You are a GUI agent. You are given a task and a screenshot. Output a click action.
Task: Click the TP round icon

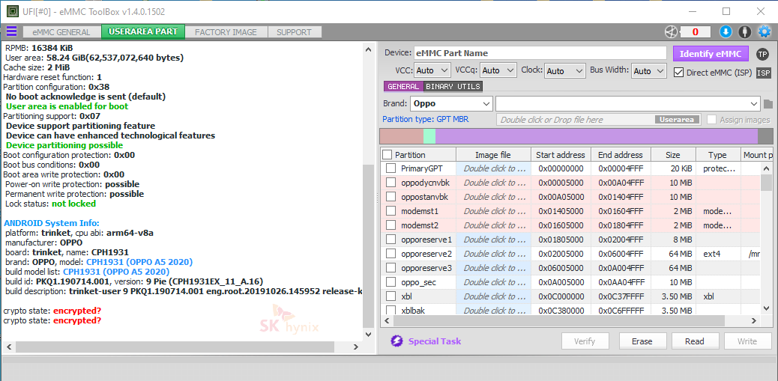(x=762, y=54)
